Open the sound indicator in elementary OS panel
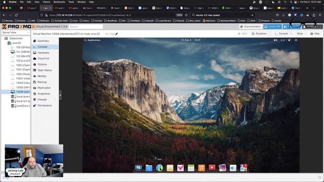This screenshot has width=324, height=182. click(x=275, y=40)
